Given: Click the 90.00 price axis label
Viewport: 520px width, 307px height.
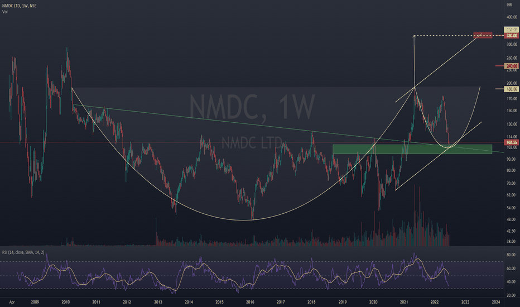Looking at the screenshot, I should pyautogui.click(x=512, y=159).
